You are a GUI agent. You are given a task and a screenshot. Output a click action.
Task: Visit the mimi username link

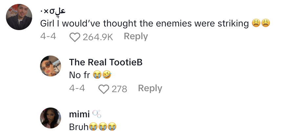pos(79,114)
